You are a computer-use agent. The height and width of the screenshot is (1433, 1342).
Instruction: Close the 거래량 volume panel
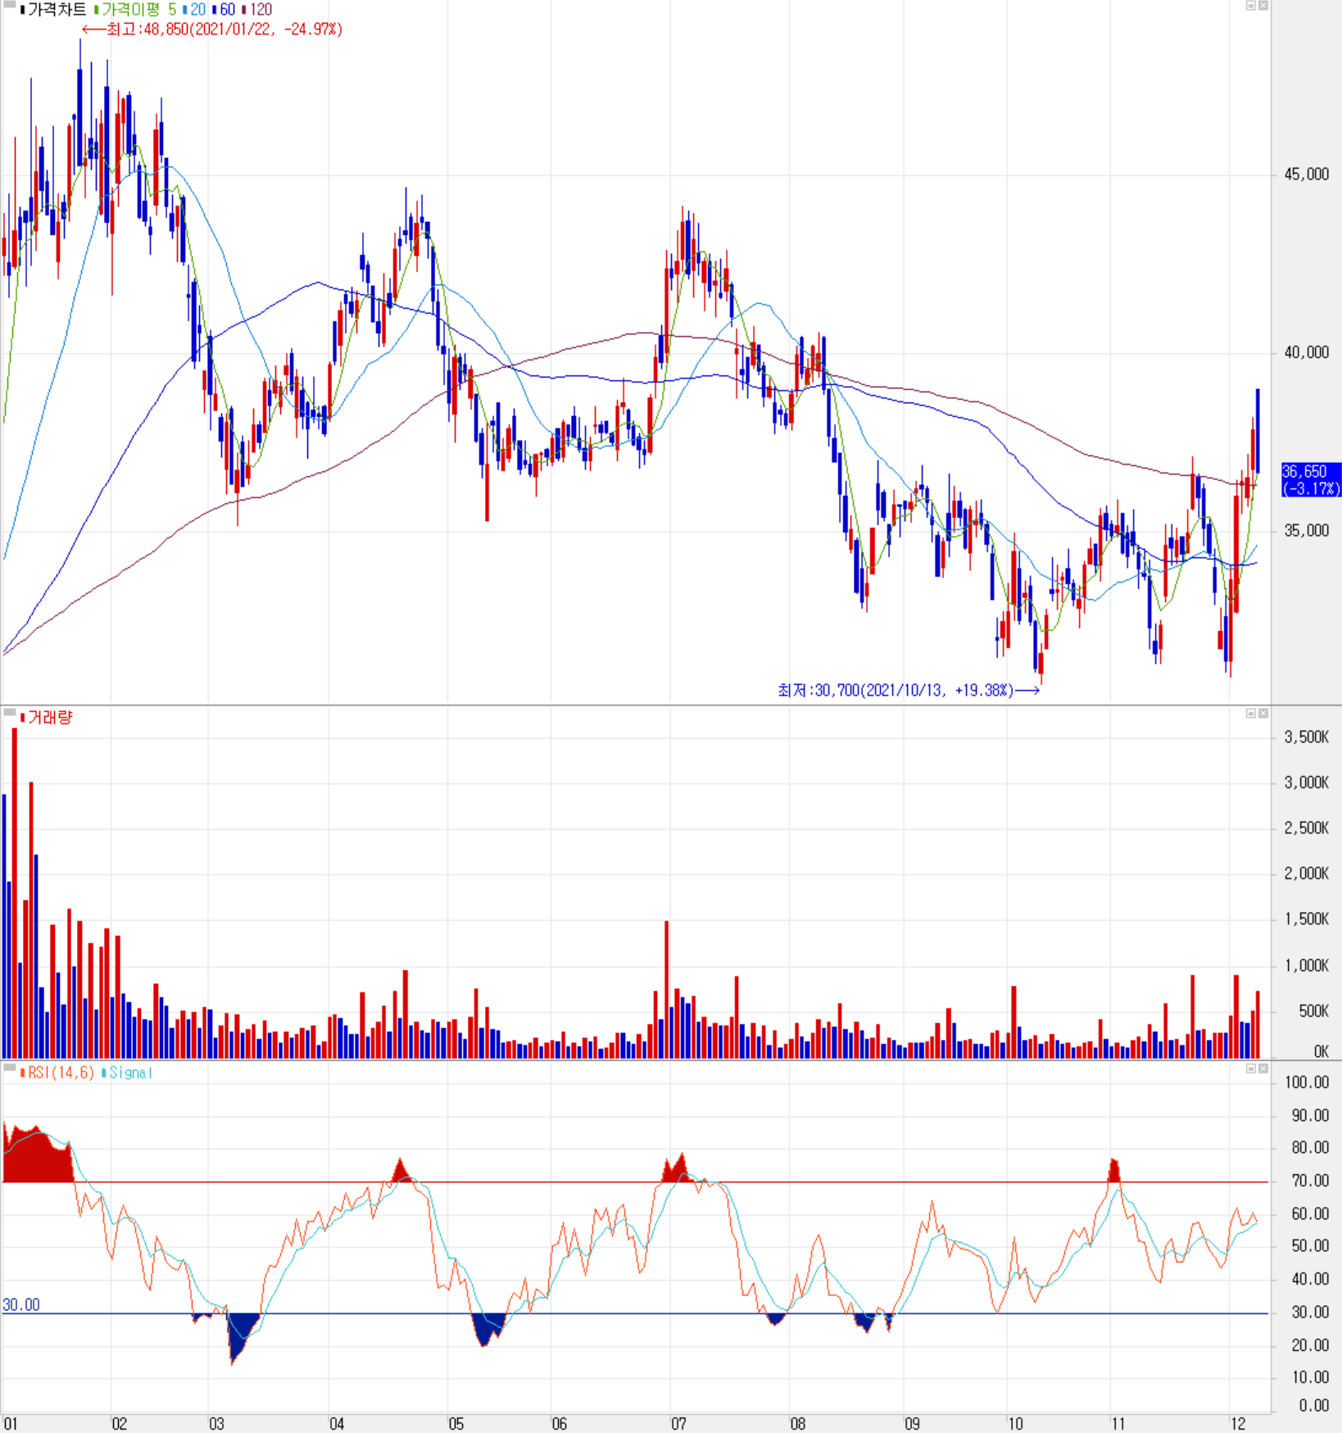pyautogui.click(x=1263, y=714)
